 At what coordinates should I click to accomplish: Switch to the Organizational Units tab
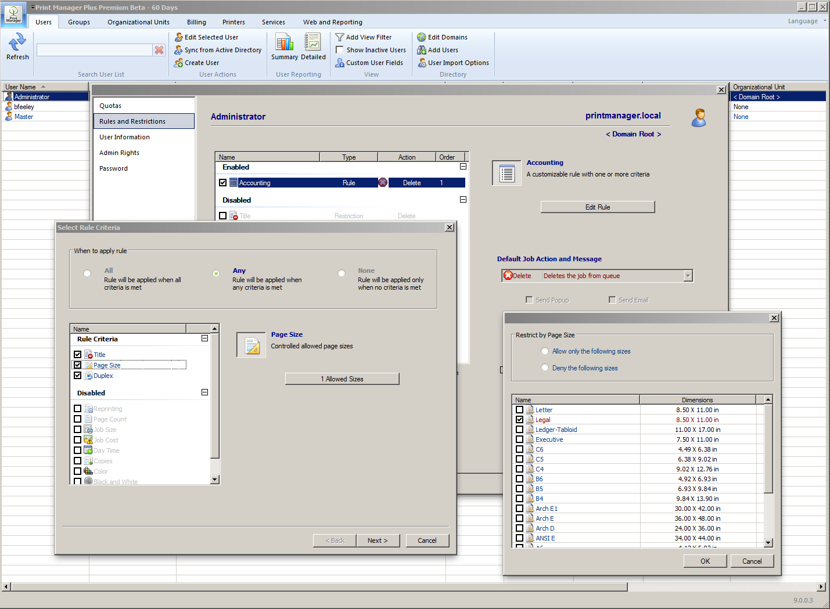click(138, 22)
